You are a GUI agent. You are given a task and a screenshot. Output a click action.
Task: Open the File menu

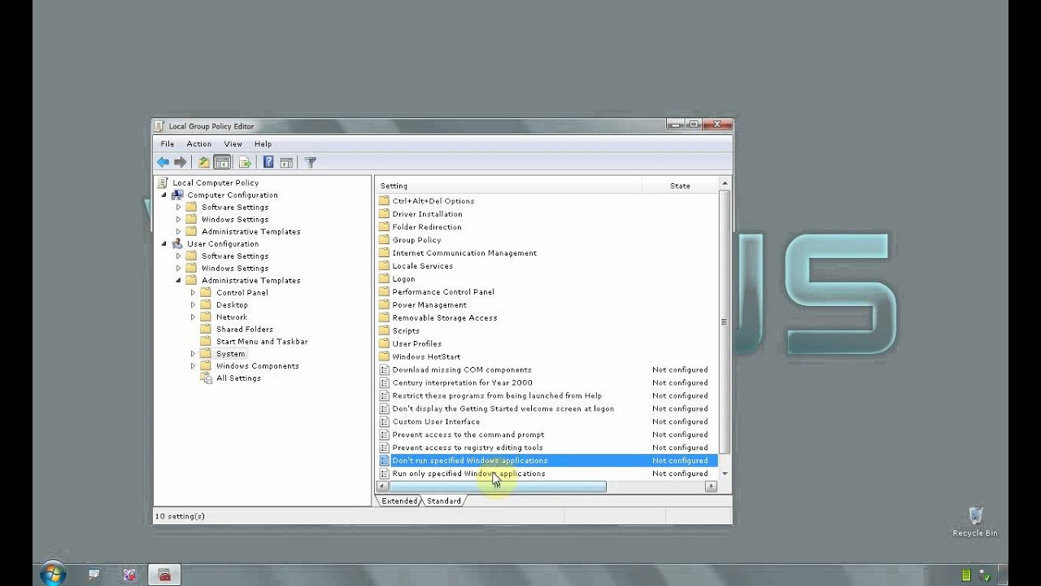[167, 144]
